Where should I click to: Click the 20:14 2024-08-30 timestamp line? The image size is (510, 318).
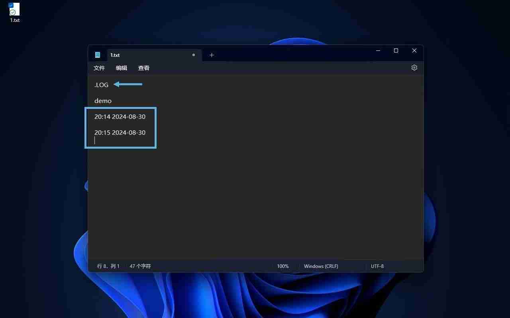pos(120,116)
